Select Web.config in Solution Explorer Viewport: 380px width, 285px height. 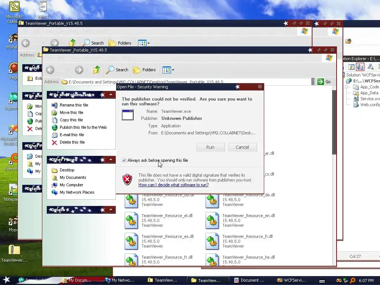[366, 105]
